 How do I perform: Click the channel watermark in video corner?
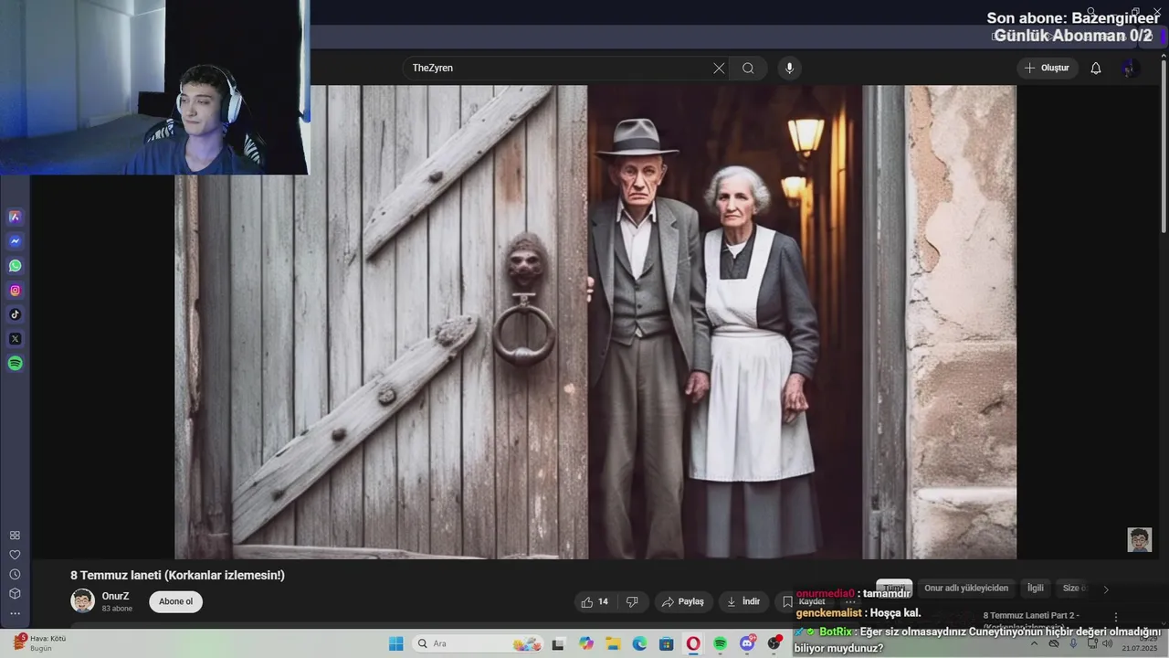tap(1139, 539)
